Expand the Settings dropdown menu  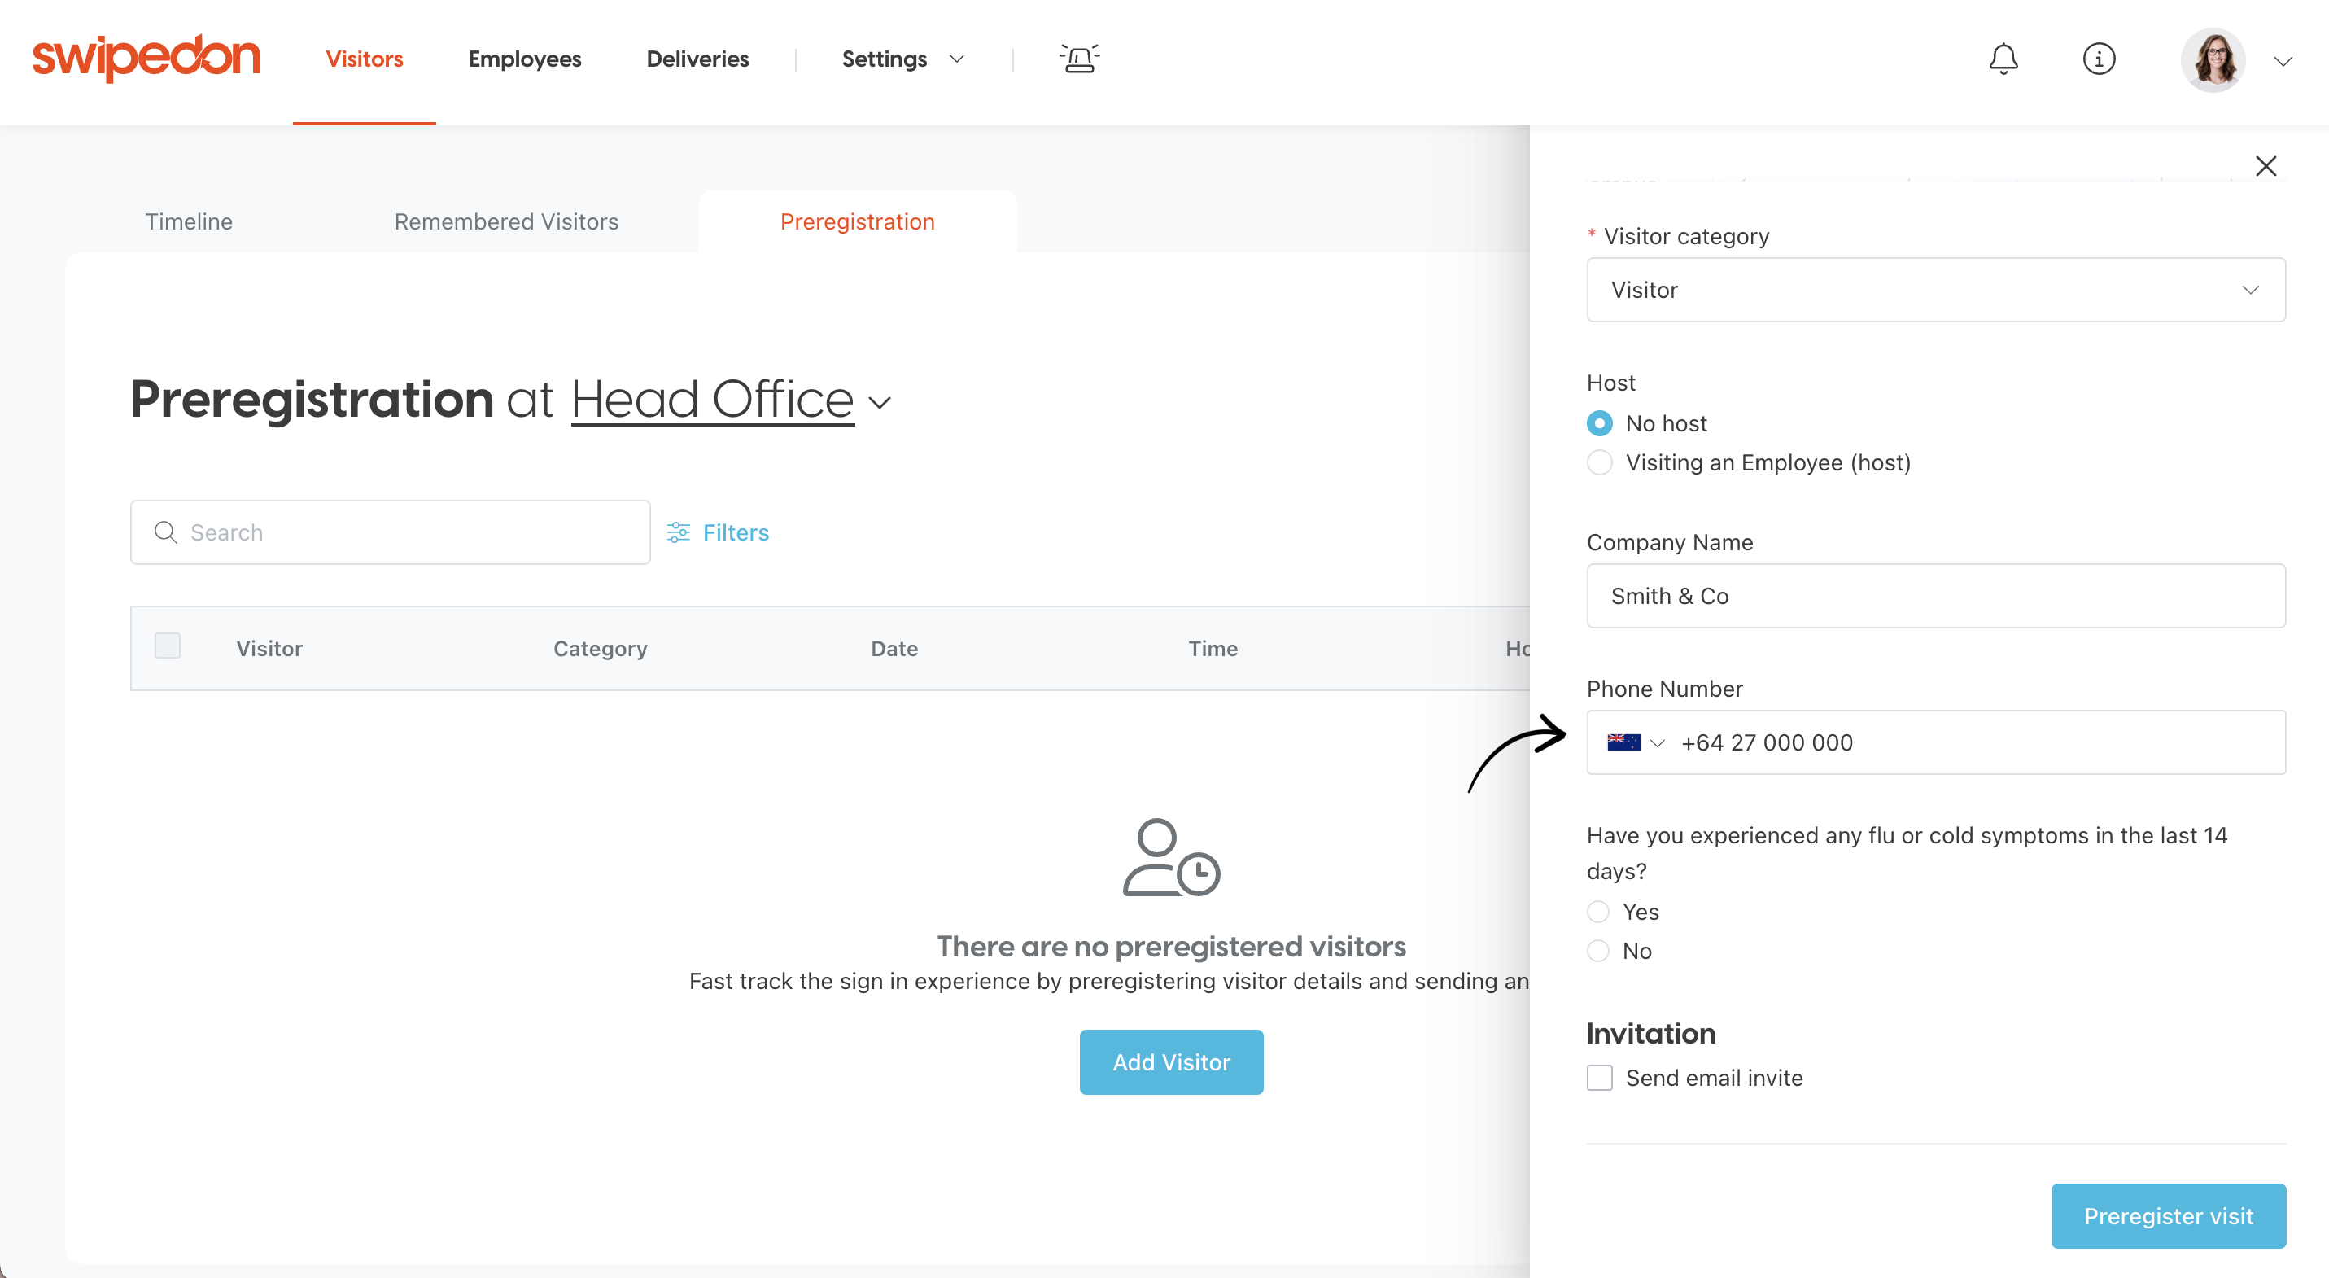(x=903, y=59)
